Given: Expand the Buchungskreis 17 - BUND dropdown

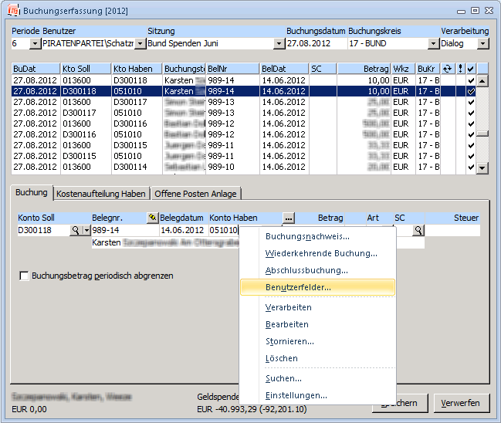Looking at the screenshot, I should 433,44.
